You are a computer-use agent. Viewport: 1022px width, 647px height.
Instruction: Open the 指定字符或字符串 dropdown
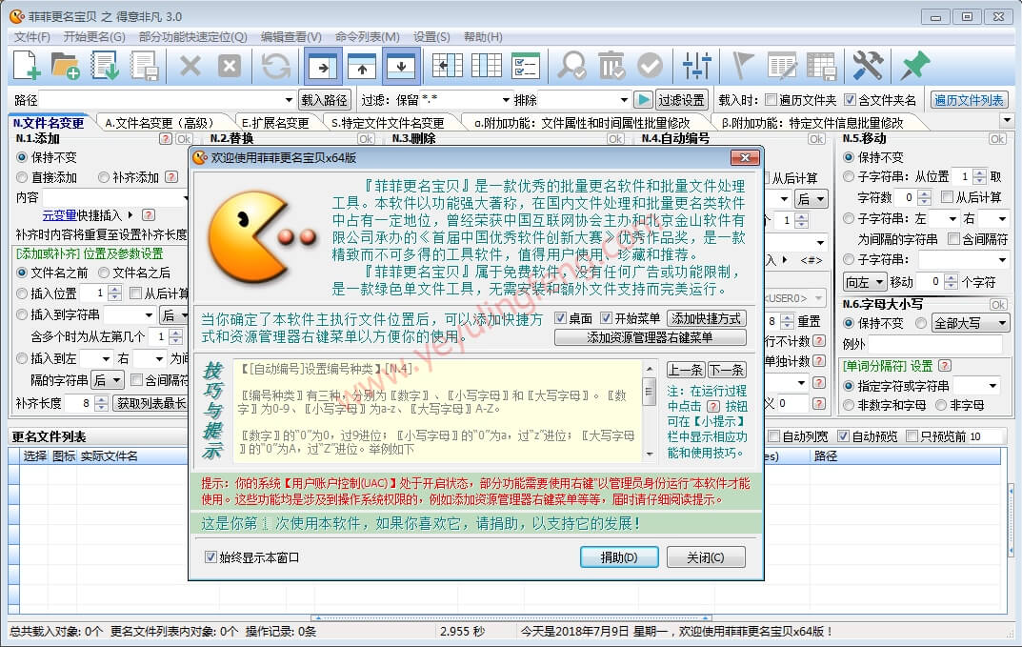992,386
